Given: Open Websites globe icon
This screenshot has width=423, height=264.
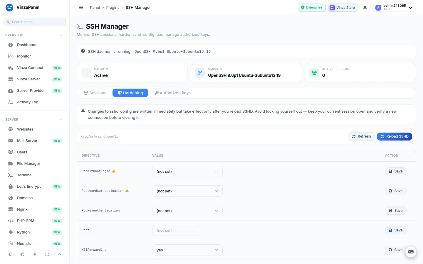Looking at the screenshot, I should 11,129.
